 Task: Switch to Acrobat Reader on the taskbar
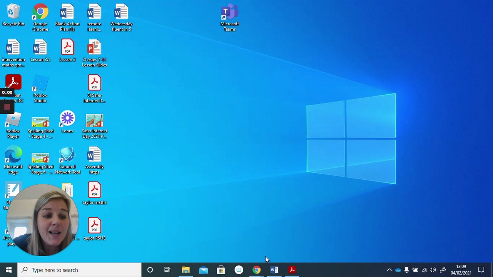point(292,270)
